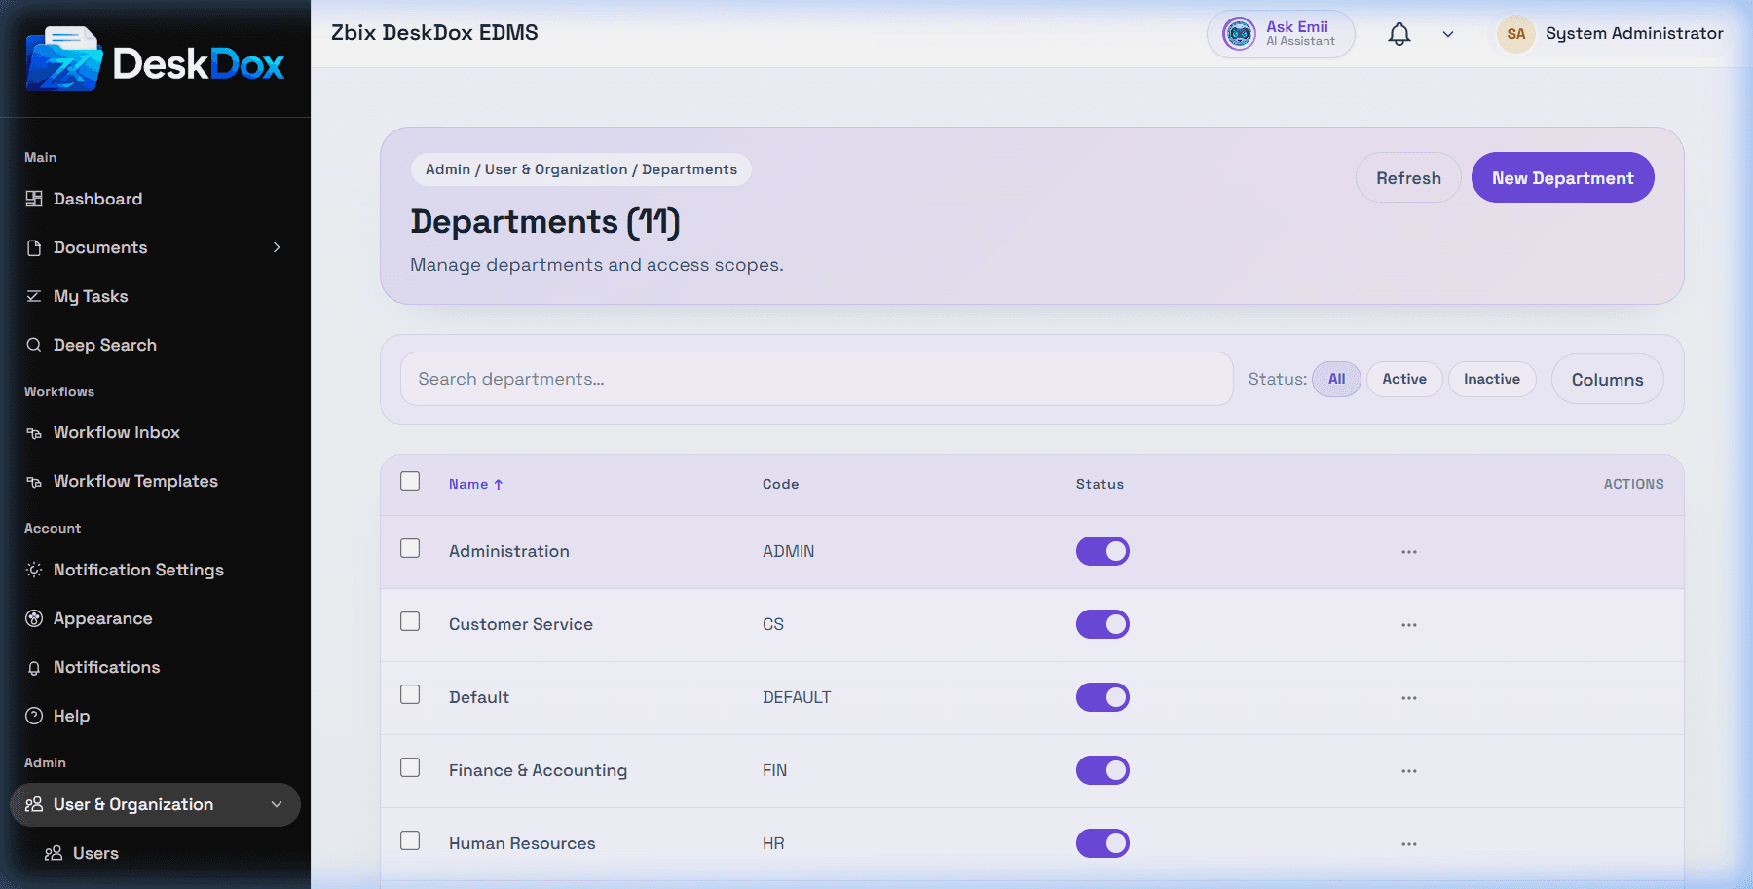Click System Administrator profile name
The image size is (1753, 889).
[x=1634, y=33]
